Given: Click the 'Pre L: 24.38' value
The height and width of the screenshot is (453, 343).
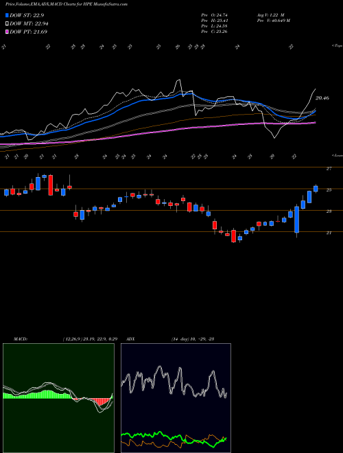Looking at the screenshot, I should click(x=214, y=26).
